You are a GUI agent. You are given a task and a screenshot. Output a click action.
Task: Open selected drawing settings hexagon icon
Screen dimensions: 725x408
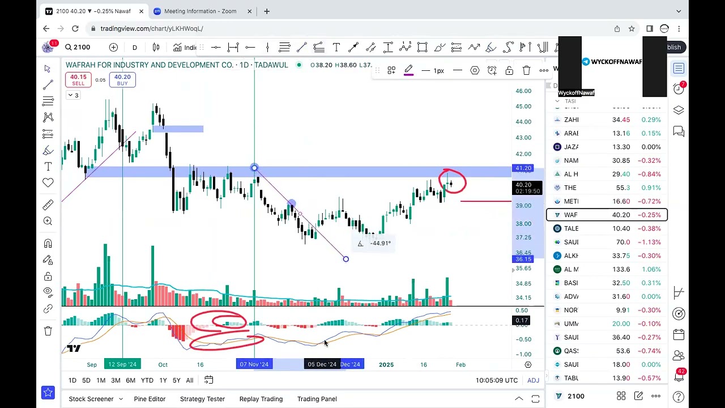(x=475, y=71)
